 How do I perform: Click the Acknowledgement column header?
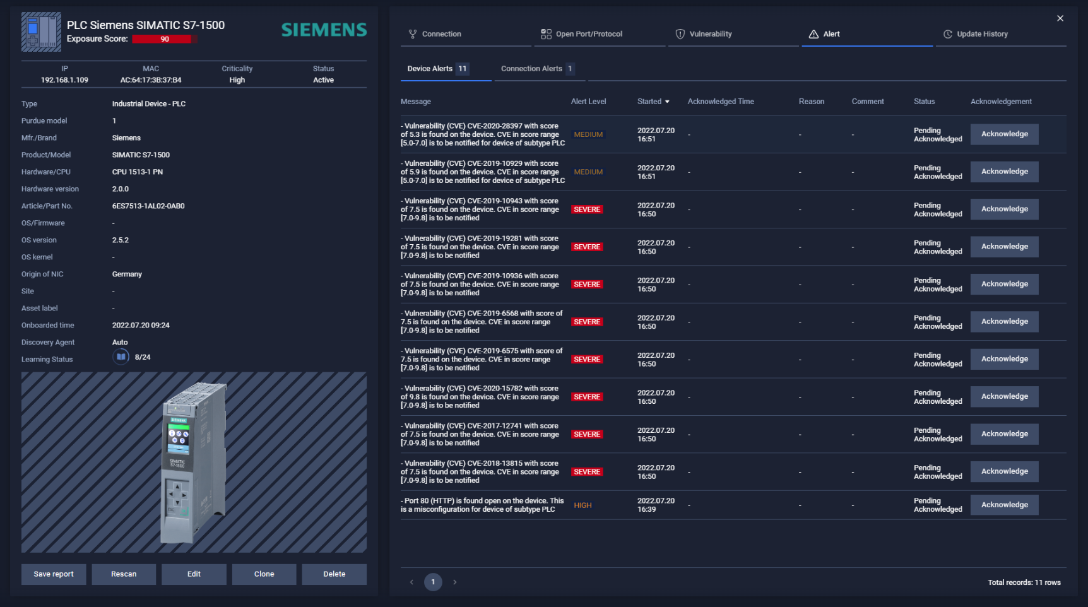(1001, 102)
